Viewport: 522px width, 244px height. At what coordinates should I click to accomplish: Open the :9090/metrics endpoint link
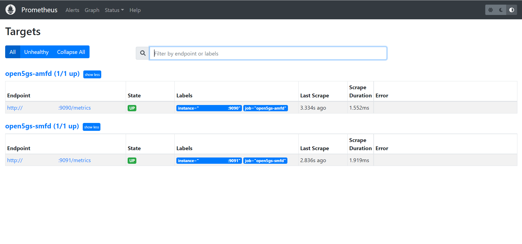49,108
